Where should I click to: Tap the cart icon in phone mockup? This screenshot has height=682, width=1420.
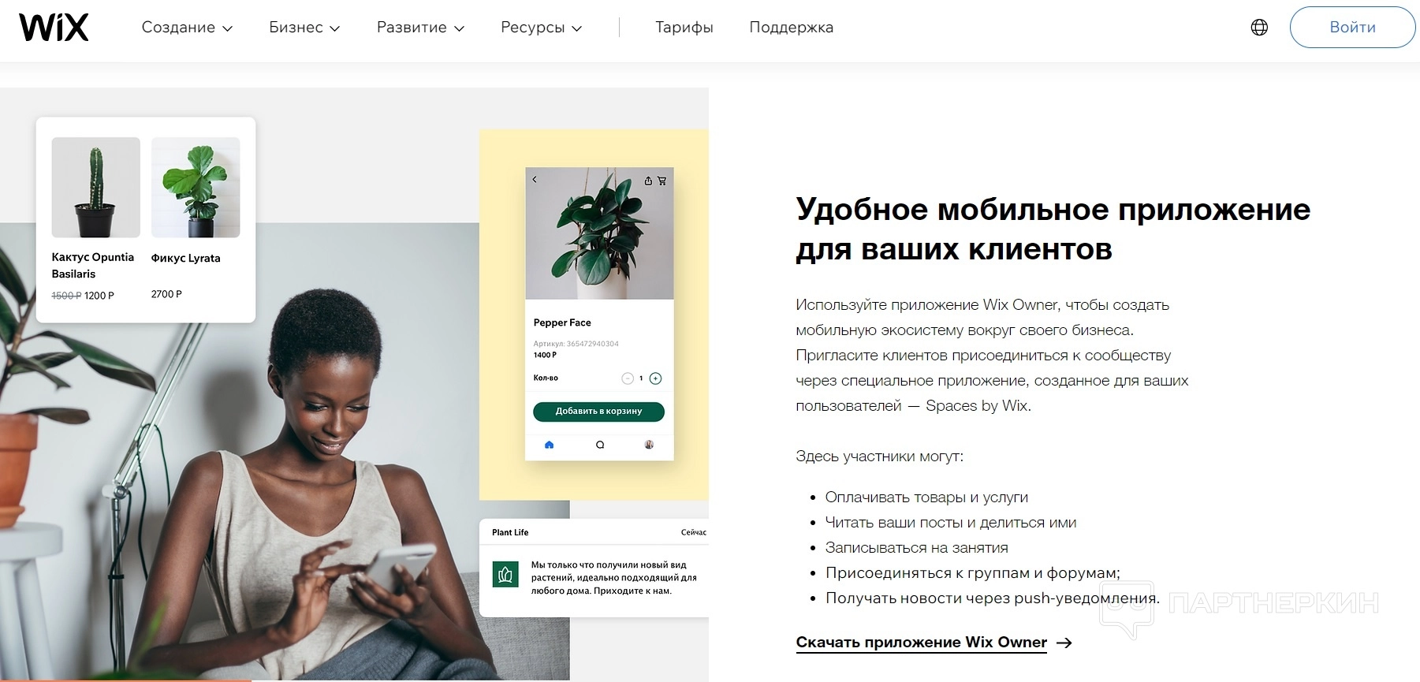coord(662,181)
